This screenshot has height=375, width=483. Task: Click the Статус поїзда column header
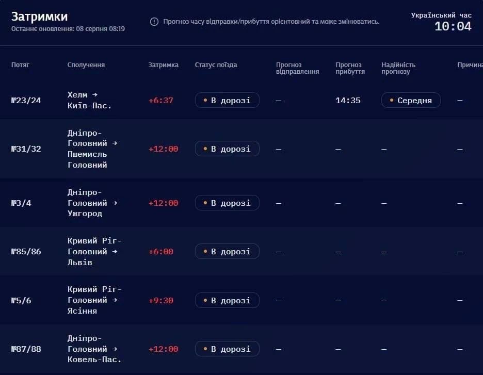(216, 64)
